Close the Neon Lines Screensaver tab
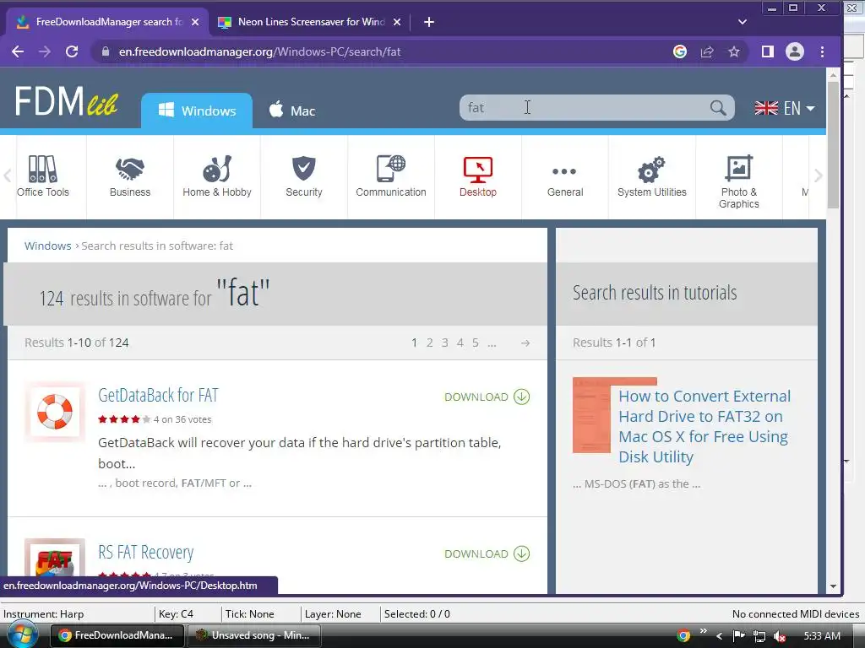The width and height of the screenshot is (865, 648). click(397, 22)
